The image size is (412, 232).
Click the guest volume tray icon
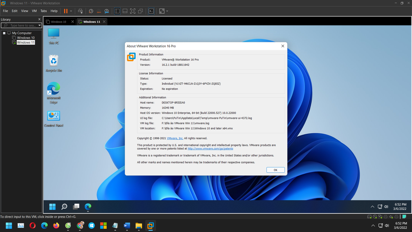(x=386, y=207)
